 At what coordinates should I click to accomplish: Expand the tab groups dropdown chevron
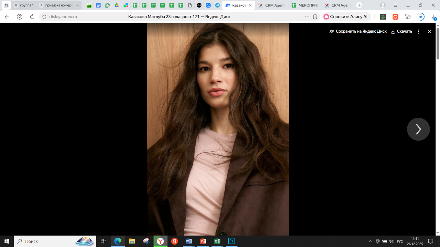pyautogui.click(x=77, y=5)
